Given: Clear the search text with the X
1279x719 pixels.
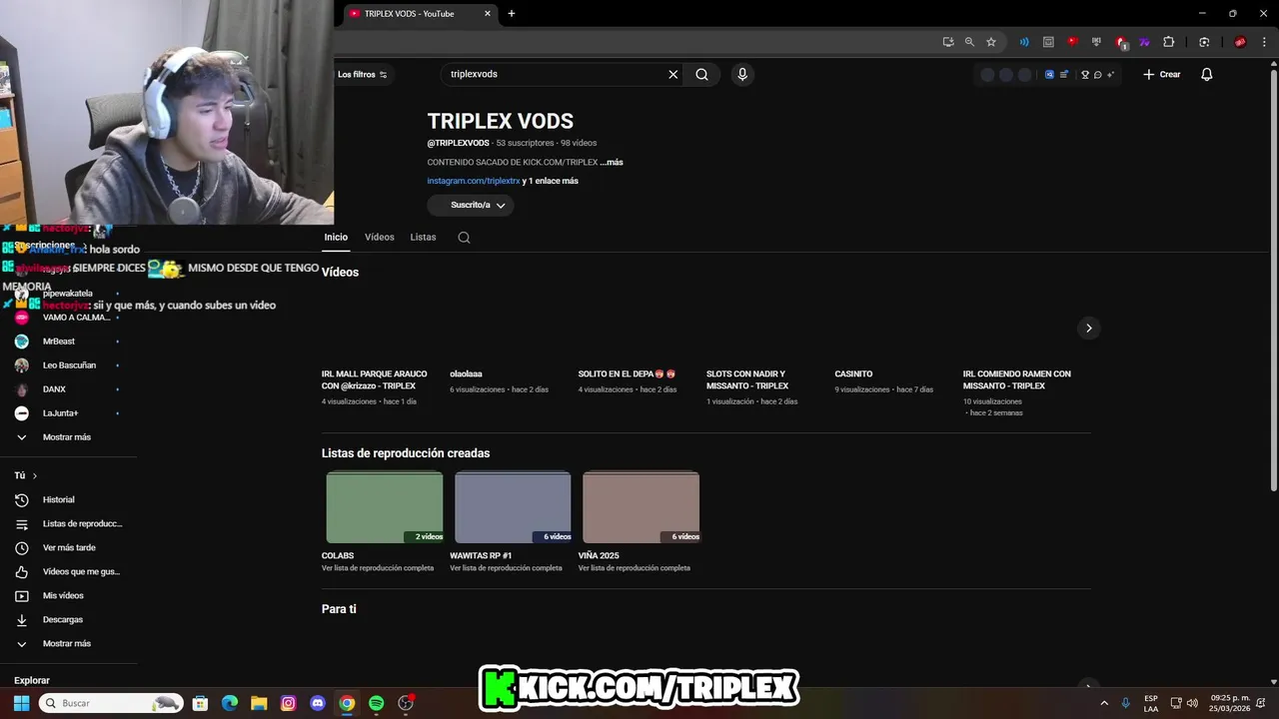Looking at the screenshot, I should (x=673, y=74).
